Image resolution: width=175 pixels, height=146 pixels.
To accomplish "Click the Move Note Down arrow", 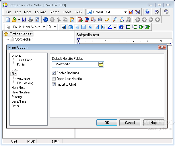I will (x=144, y=20).
